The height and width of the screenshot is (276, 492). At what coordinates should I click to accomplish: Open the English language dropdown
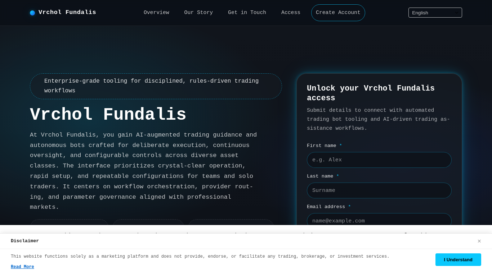point(435,13)
